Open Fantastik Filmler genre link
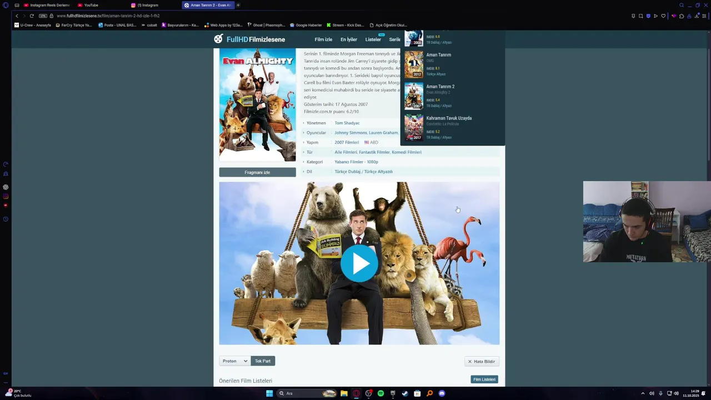 point(374,152)
